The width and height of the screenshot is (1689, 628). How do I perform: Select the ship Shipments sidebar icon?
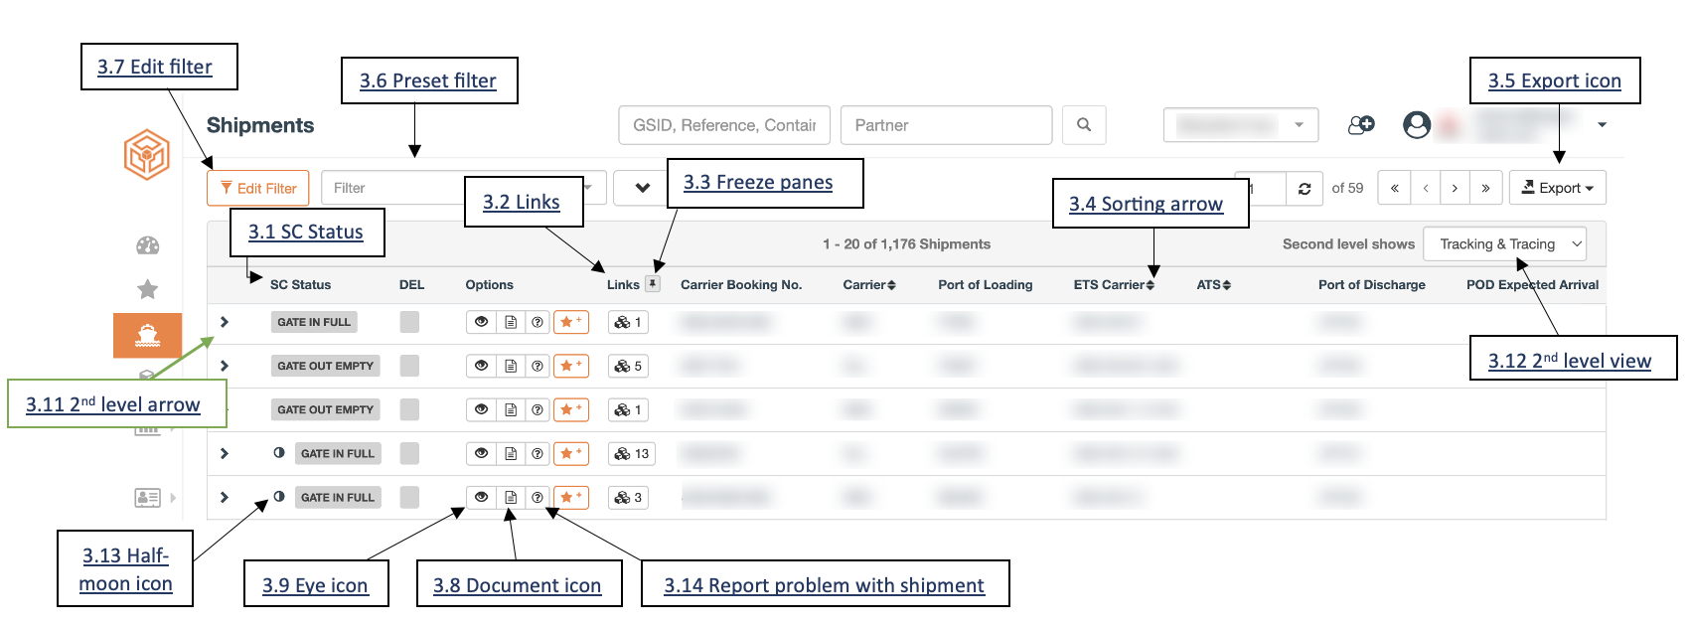click(x=147, y=335)
